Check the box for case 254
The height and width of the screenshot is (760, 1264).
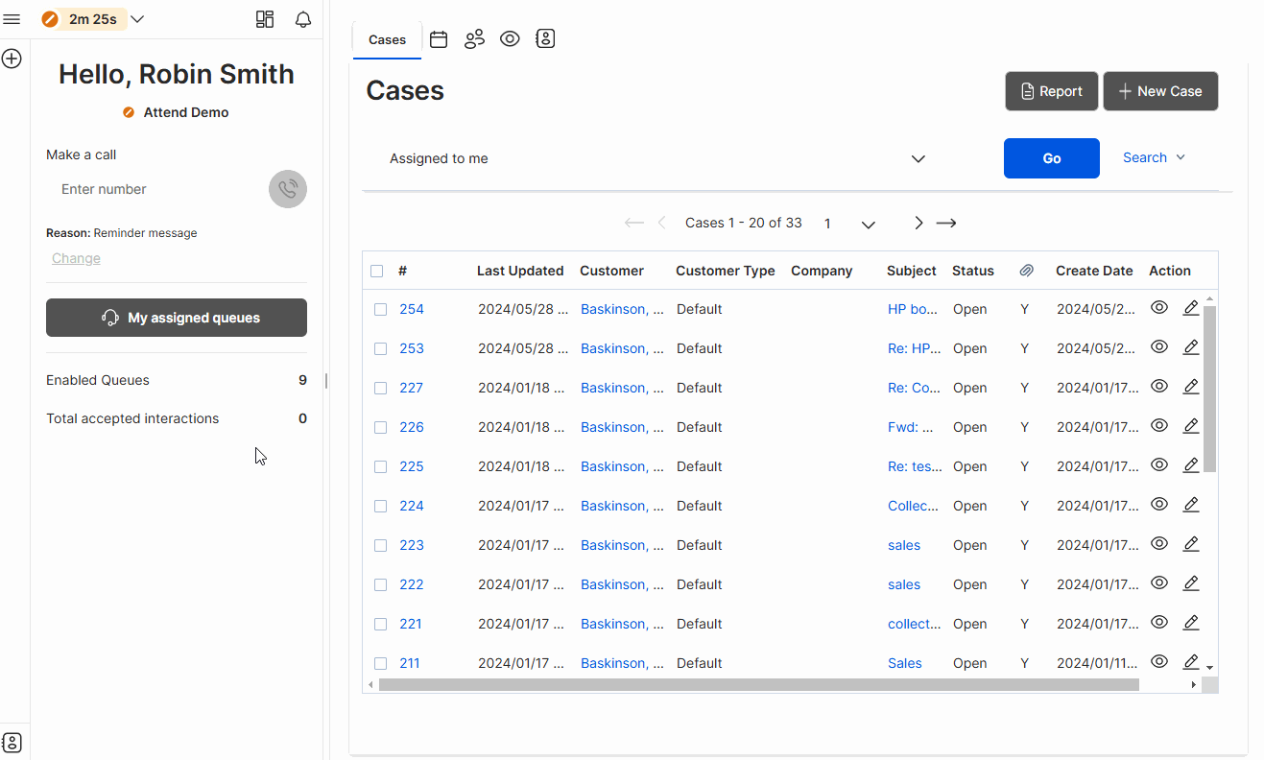[380, 309]
